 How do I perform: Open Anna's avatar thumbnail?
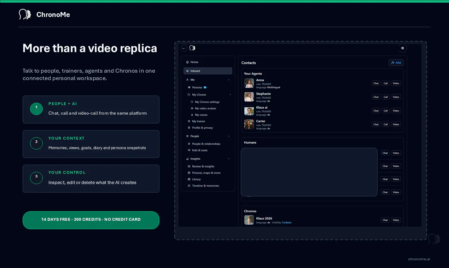coord(249,83)
